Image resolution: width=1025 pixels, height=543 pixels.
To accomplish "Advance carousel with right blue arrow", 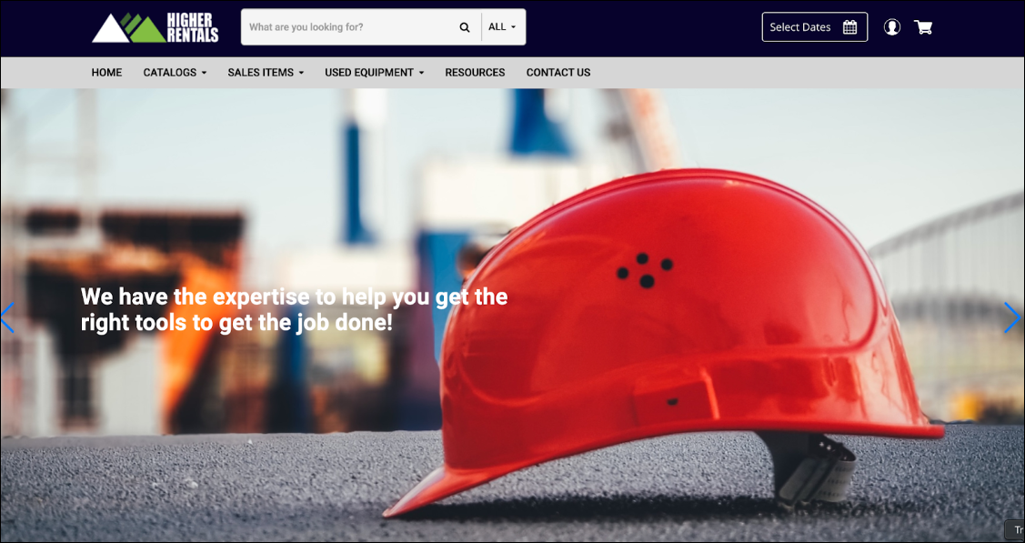I will point(1012,317).
